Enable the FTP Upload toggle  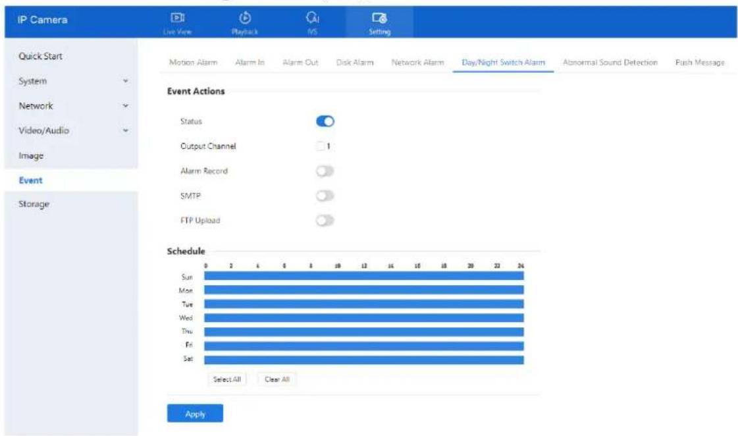point(325,221)
